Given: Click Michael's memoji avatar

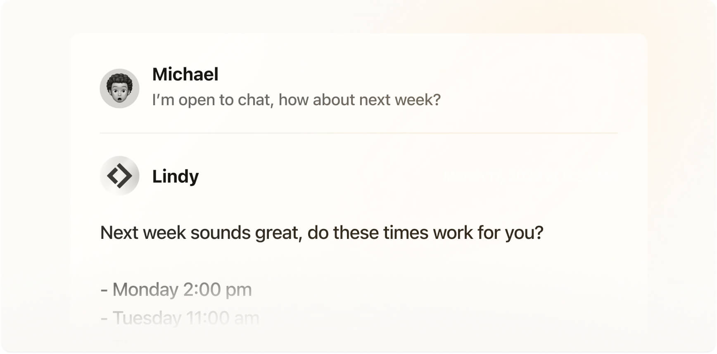Looking at the screenshot, I should point(119,88).
